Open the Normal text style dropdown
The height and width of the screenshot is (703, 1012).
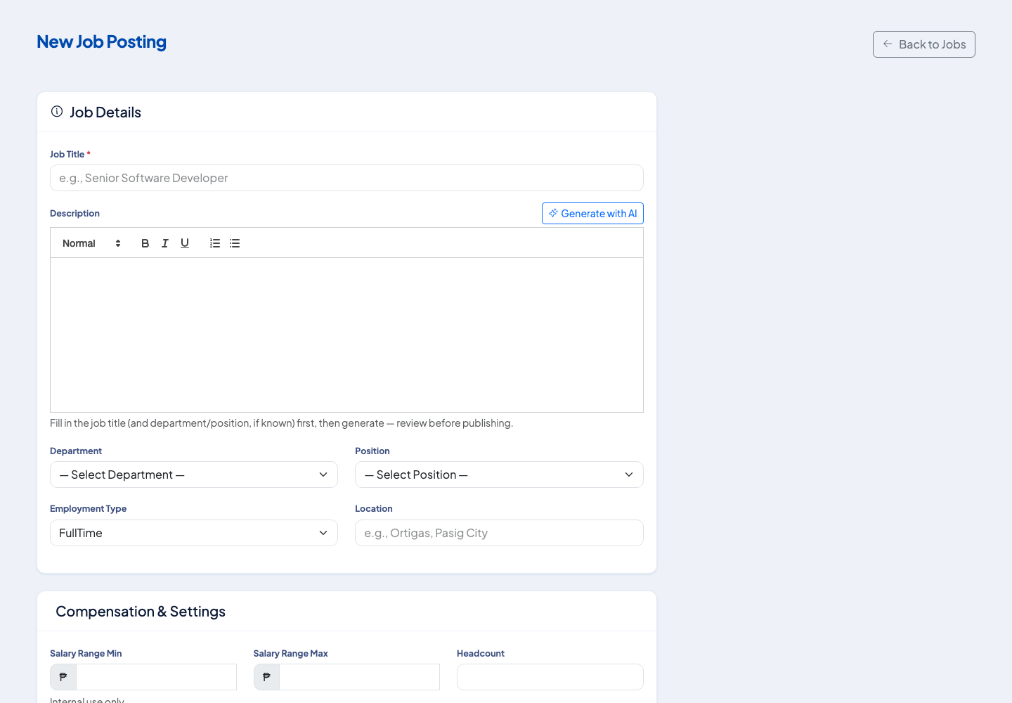[x=91, y=243]
